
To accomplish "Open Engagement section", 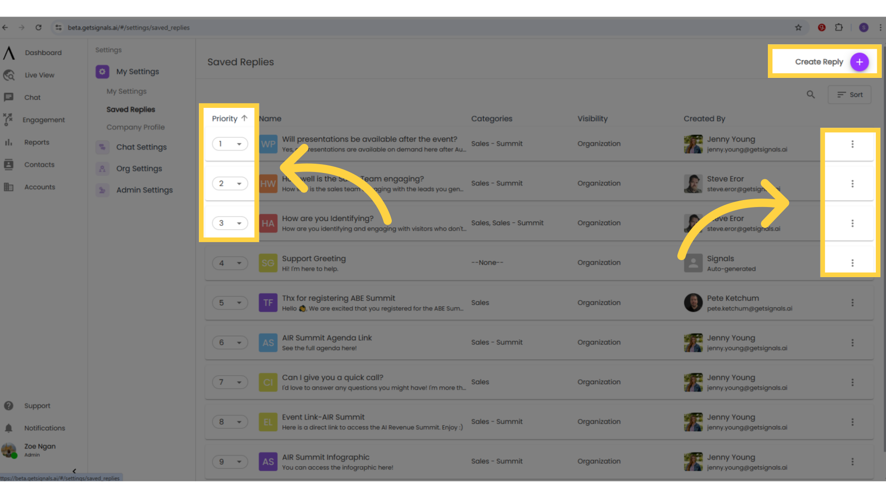I will 44,120.
